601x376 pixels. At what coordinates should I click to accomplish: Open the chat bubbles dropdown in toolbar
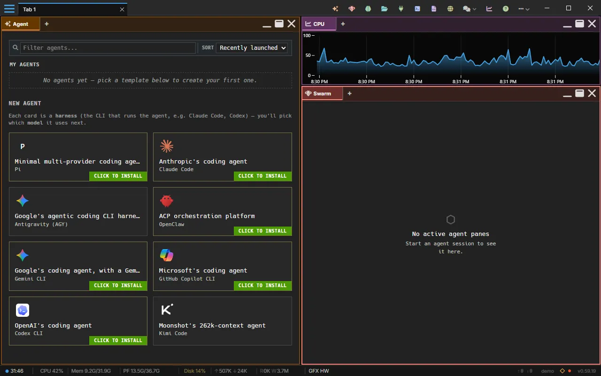click(x=470, y=9)
